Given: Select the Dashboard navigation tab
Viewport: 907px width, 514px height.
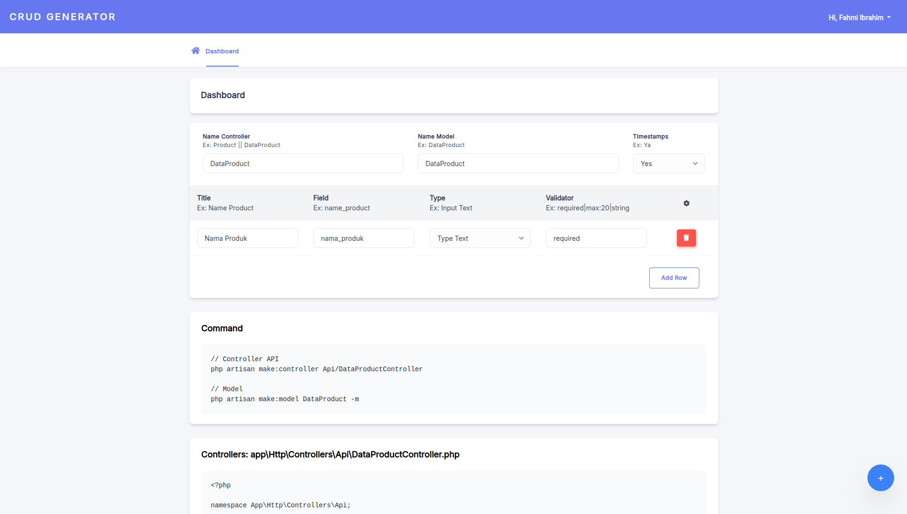Looking at the screenshot, I should [x=222, y=51].
